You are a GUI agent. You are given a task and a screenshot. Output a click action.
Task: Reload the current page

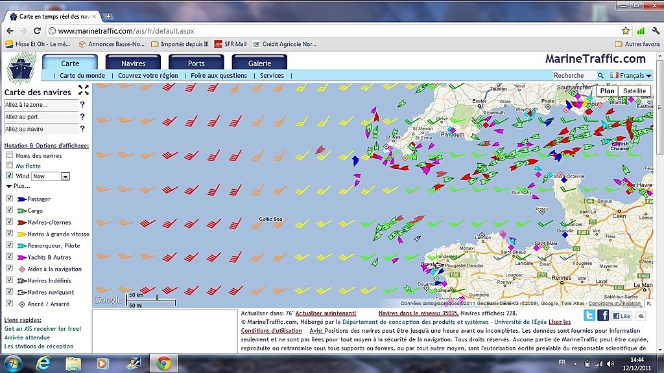(x=37, y=30)
